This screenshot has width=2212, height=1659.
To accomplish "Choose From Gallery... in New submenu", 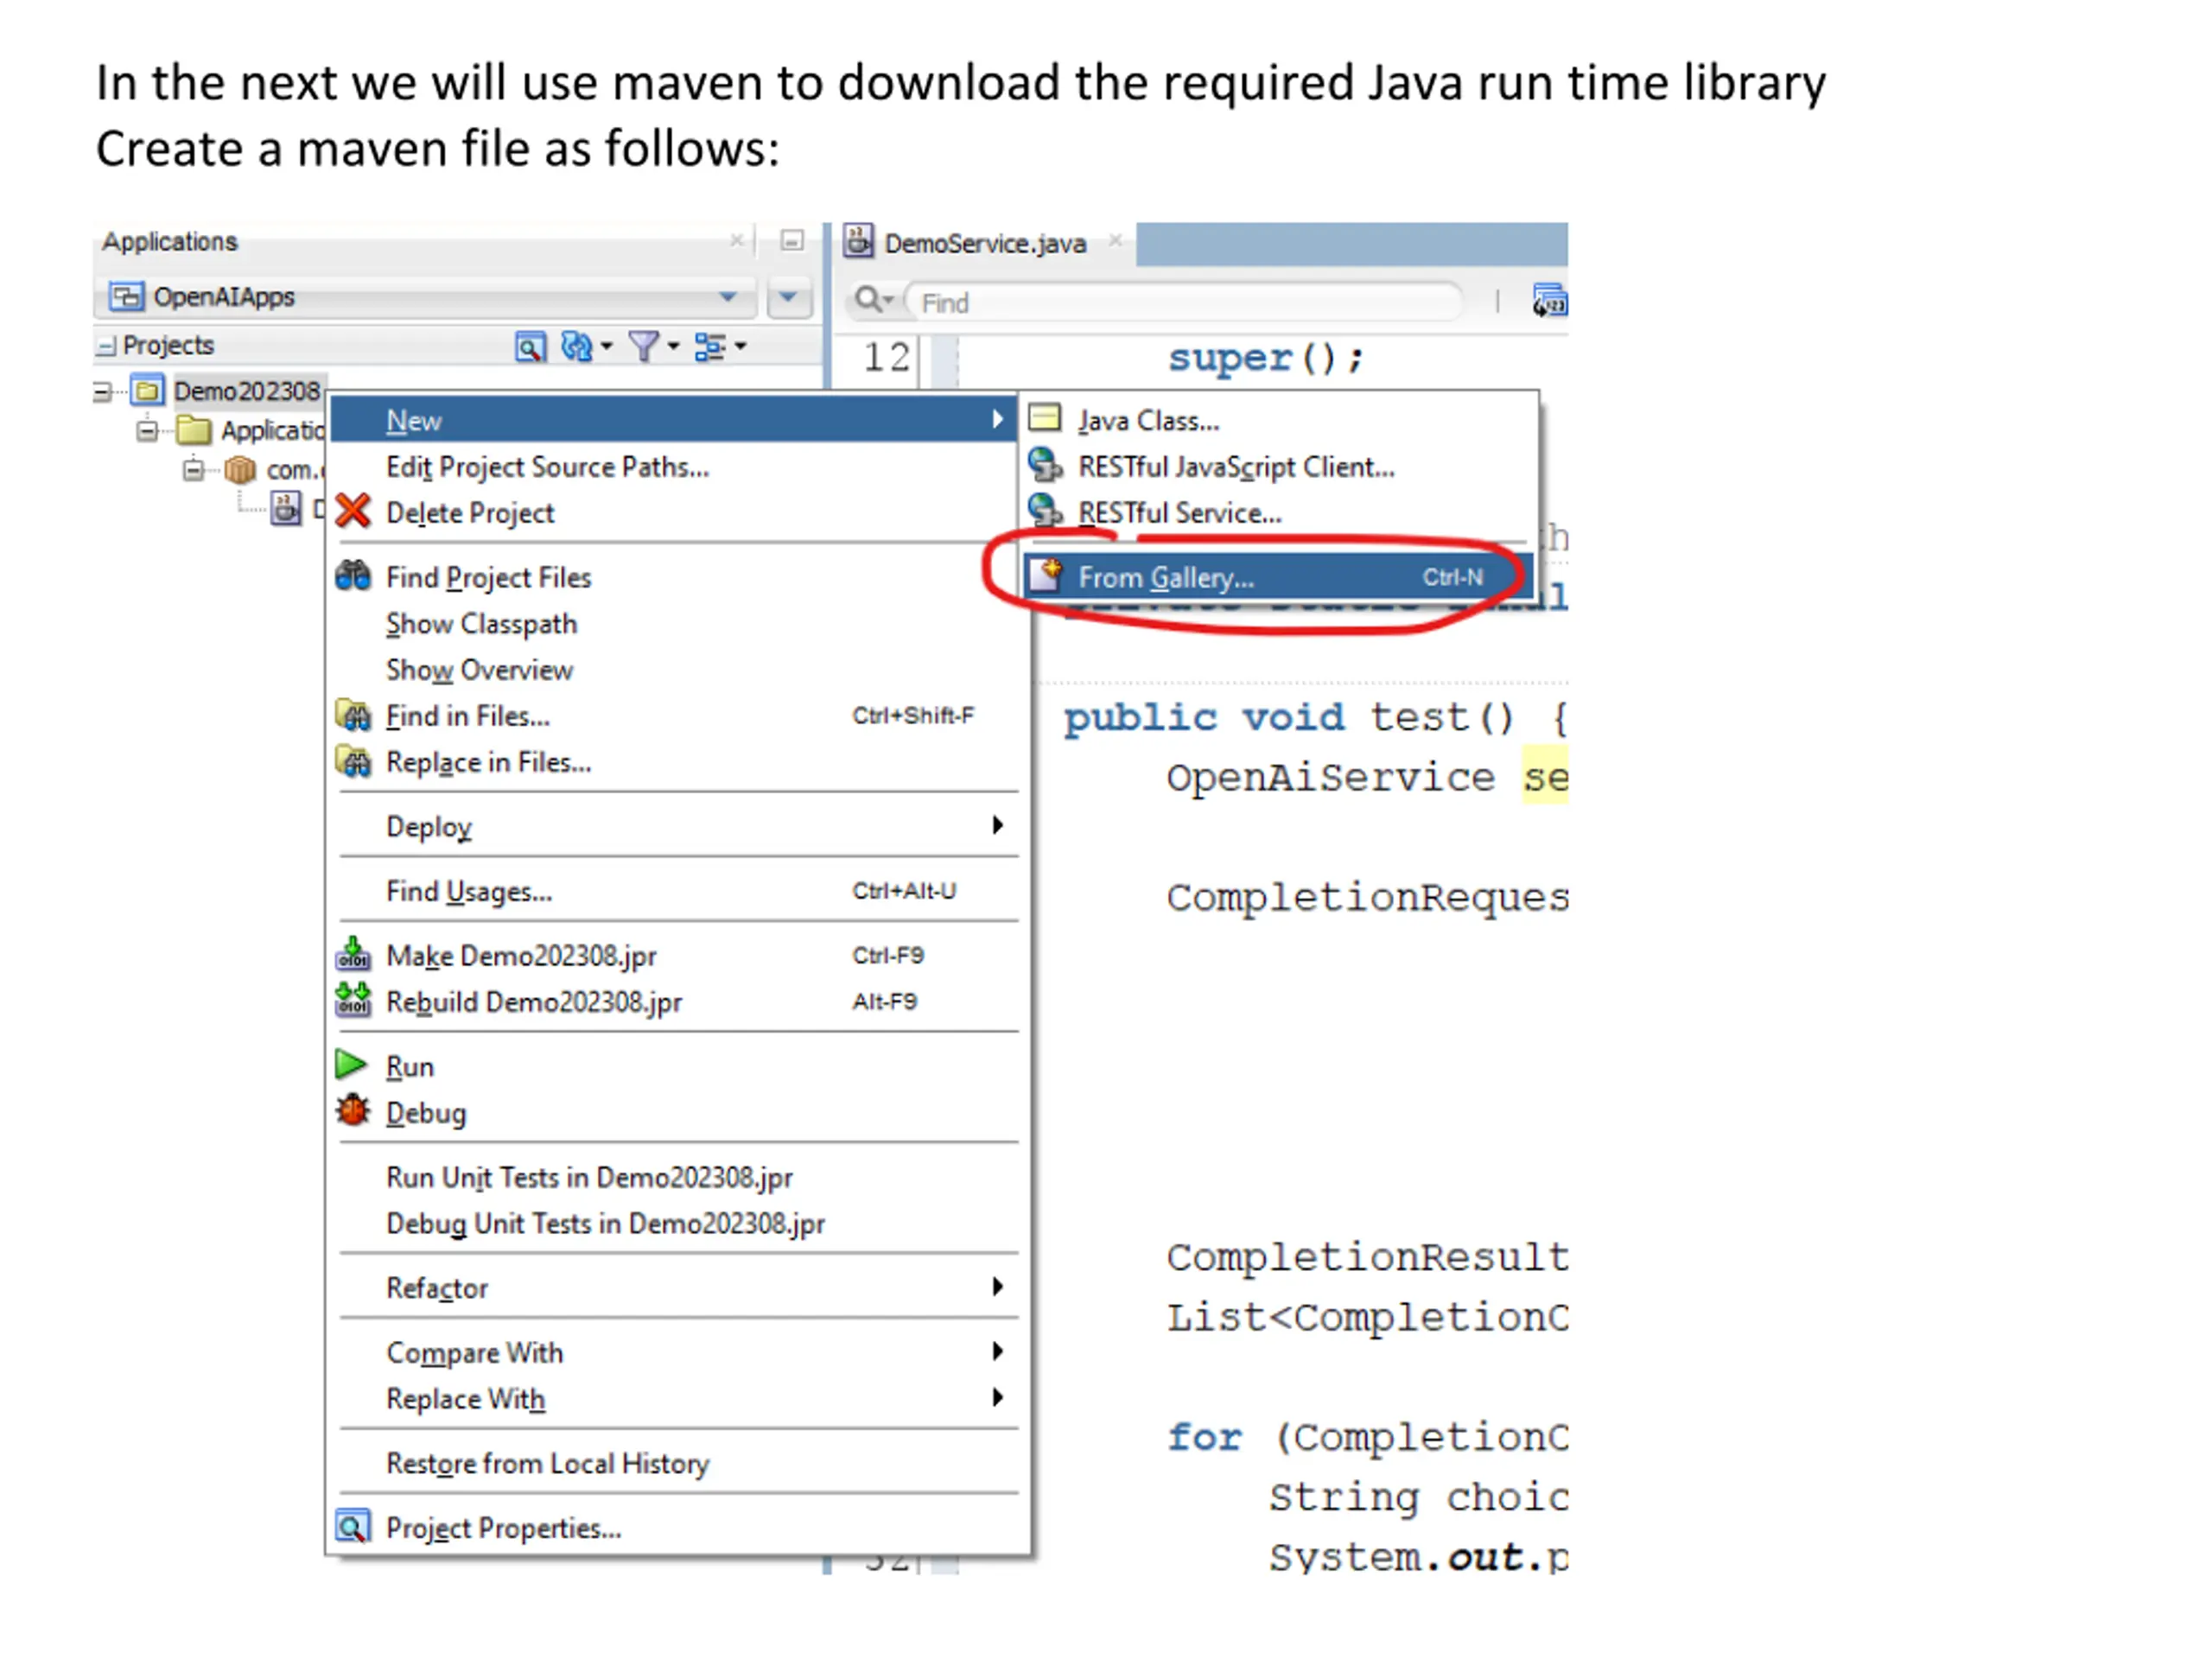I will click(1165, 577).
